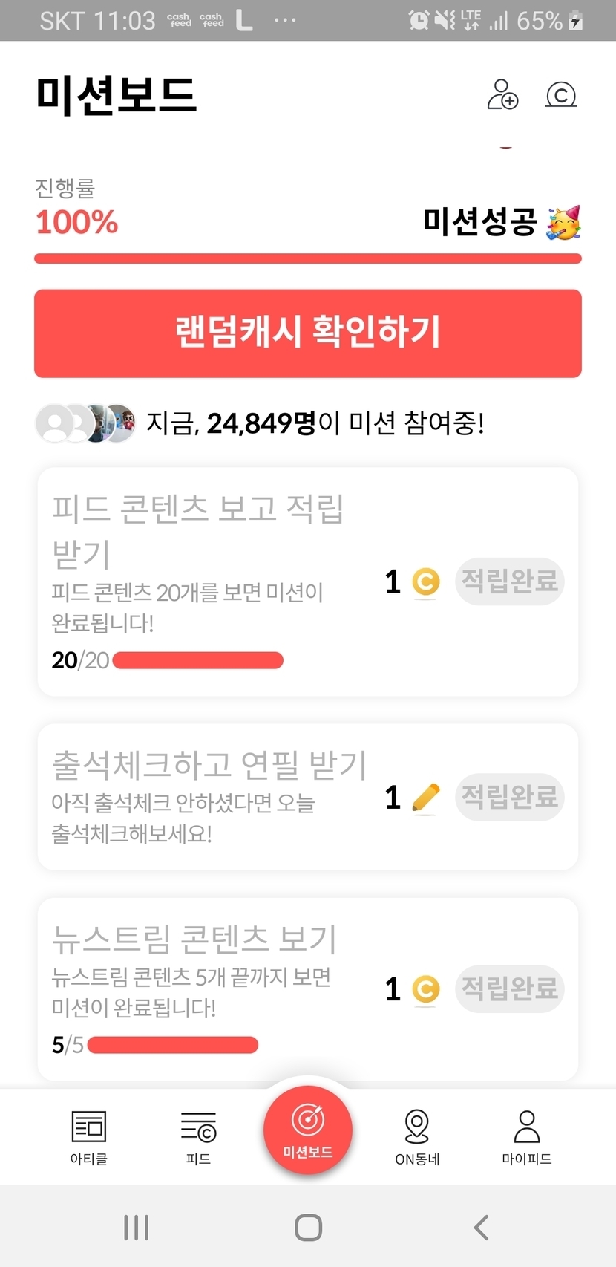Tap 적립완료 on the attendance check mission

click(x=510, y=797)
